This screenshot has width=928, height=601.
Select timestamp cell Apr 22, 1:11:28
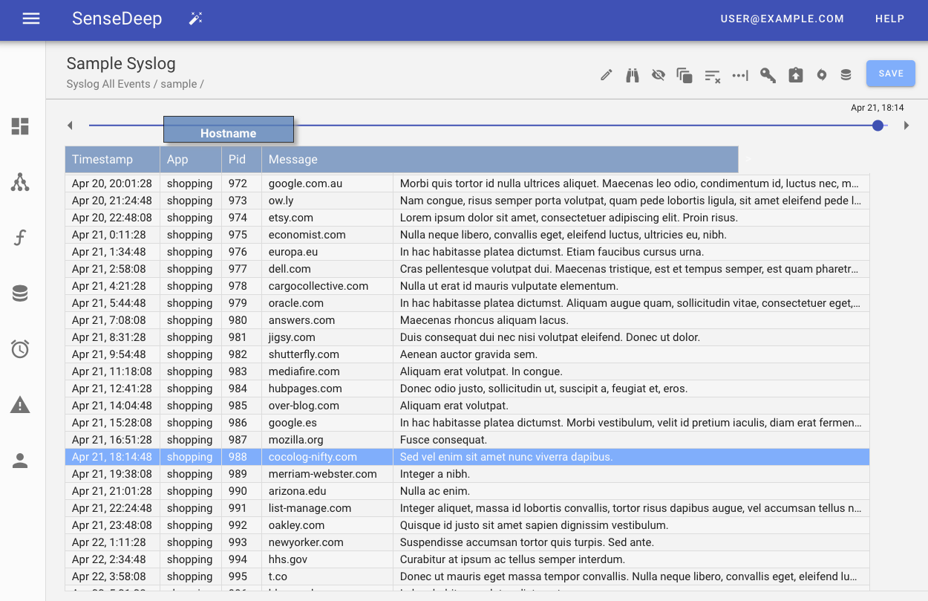pos(113,542)
